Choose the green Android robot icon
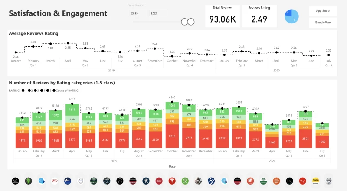Image resolution: width=347 pixels, height=191 pixels. tap(29, 181)
